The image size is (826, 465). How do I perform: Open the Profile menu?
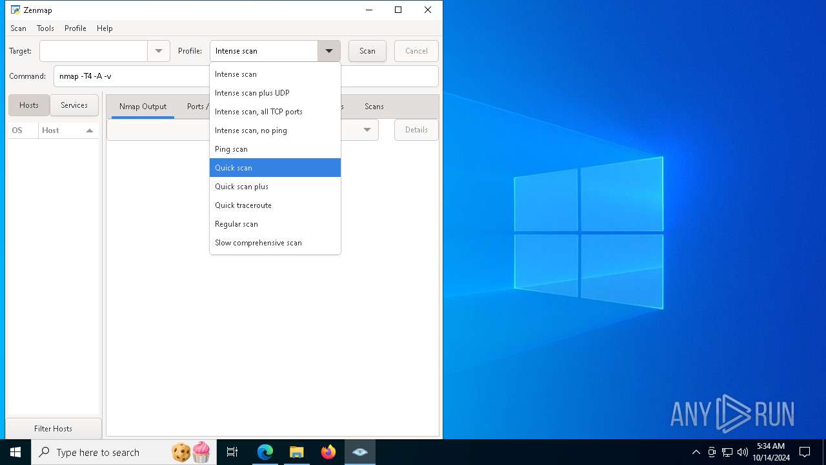pyautogui.click(x=76, y=28)
